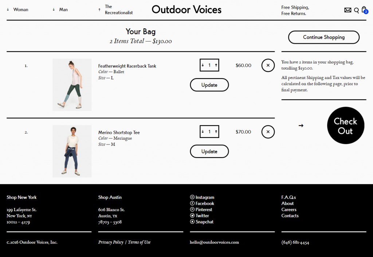373x257 pixels.
Task: Open the search magnifier icon
Action: click(x=356, y=11)
